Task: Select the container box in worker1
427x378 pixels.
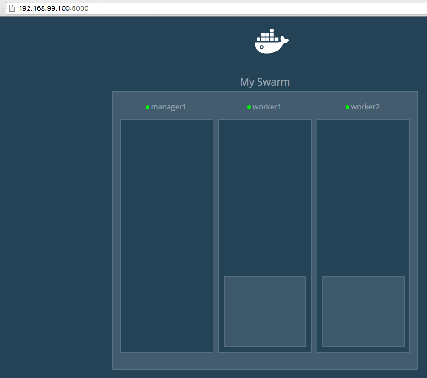Action: point(265,312)
